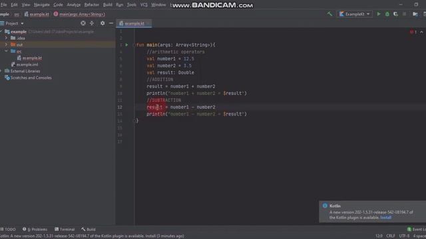Click the //SUBTRACTION comment line
This screenshot has height=239, width=426.
click(x=164, y=100)
